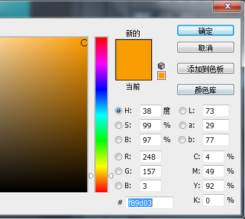Select the S saturation radio button
Viewport: 245px width, 219px height.
click(x=119, y=125)
